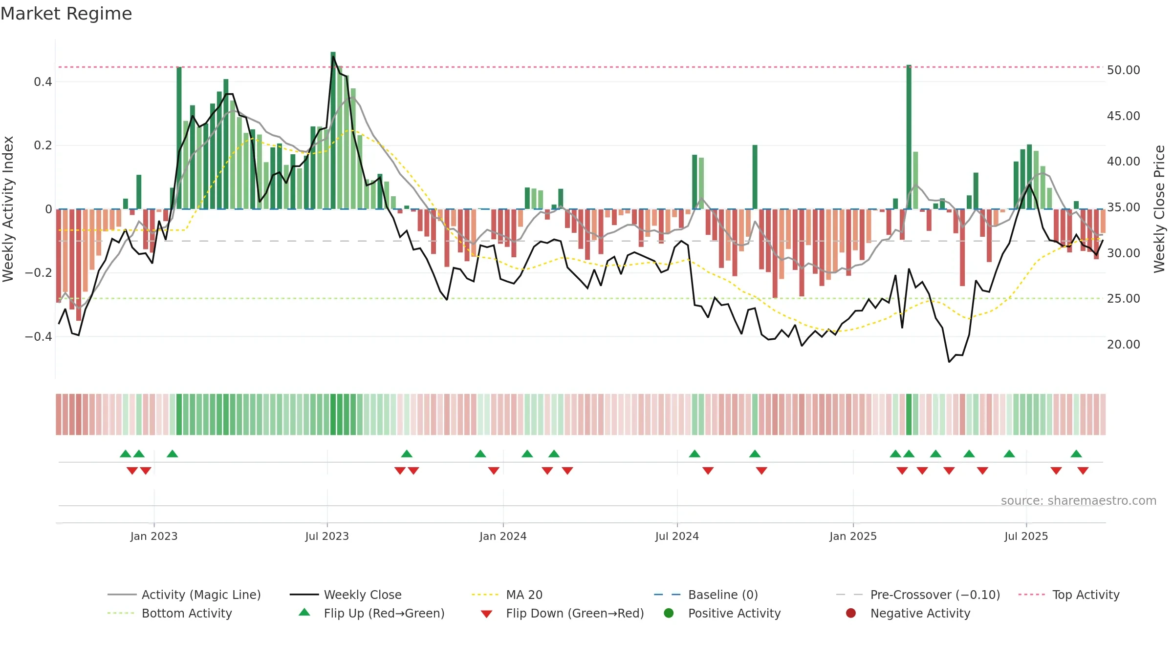Click the 20.00 price axis tick
The height and width of the screenshot is (659, 1173).
pos(1124,344)
